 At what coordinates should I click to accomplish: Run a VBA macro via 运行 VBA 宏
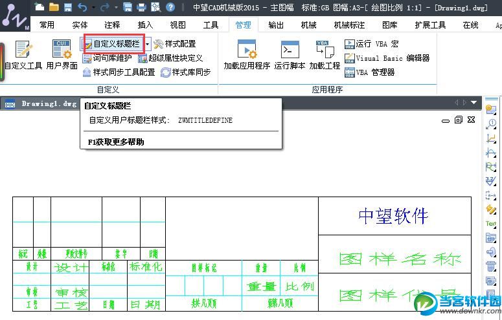pyautogui.click(x=372, y=44)
